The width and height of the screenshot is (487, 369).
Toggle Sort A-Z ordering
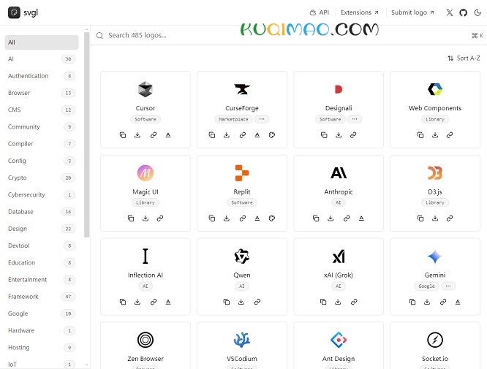tap(464, 58)
